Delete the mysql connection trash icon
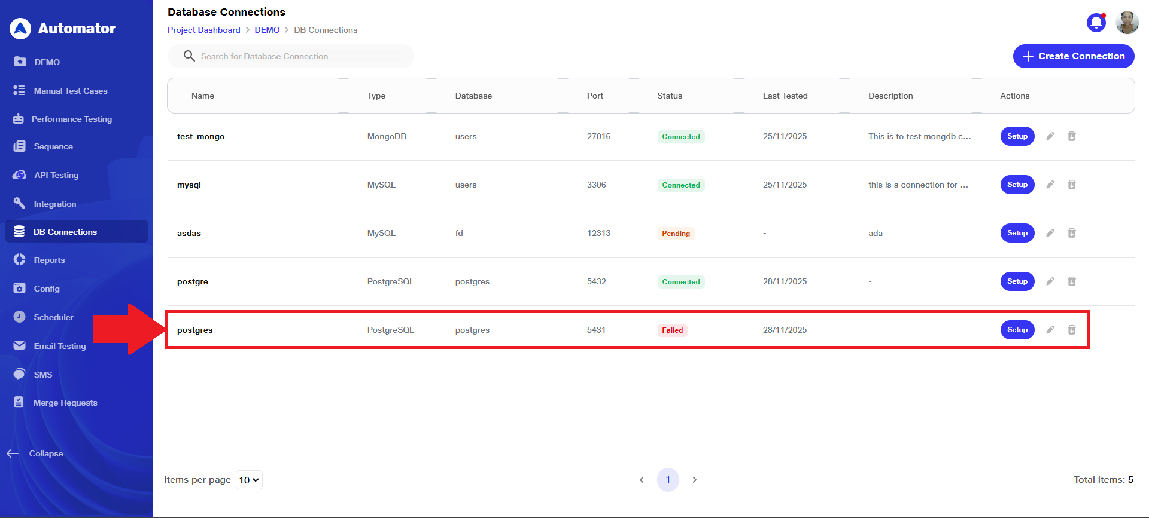 [x=1071, y=185]
